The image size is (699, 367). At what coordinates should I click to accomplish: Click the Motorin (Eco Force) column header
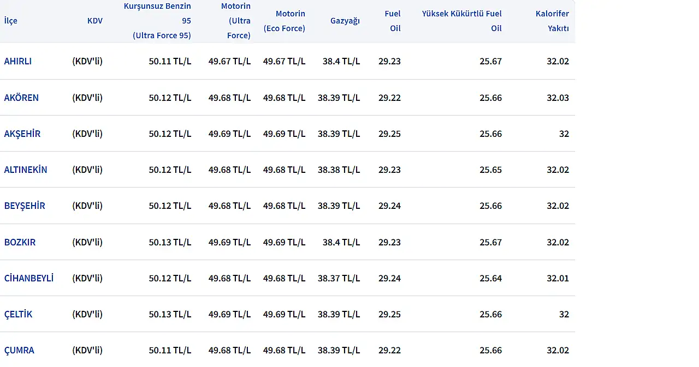284,21
